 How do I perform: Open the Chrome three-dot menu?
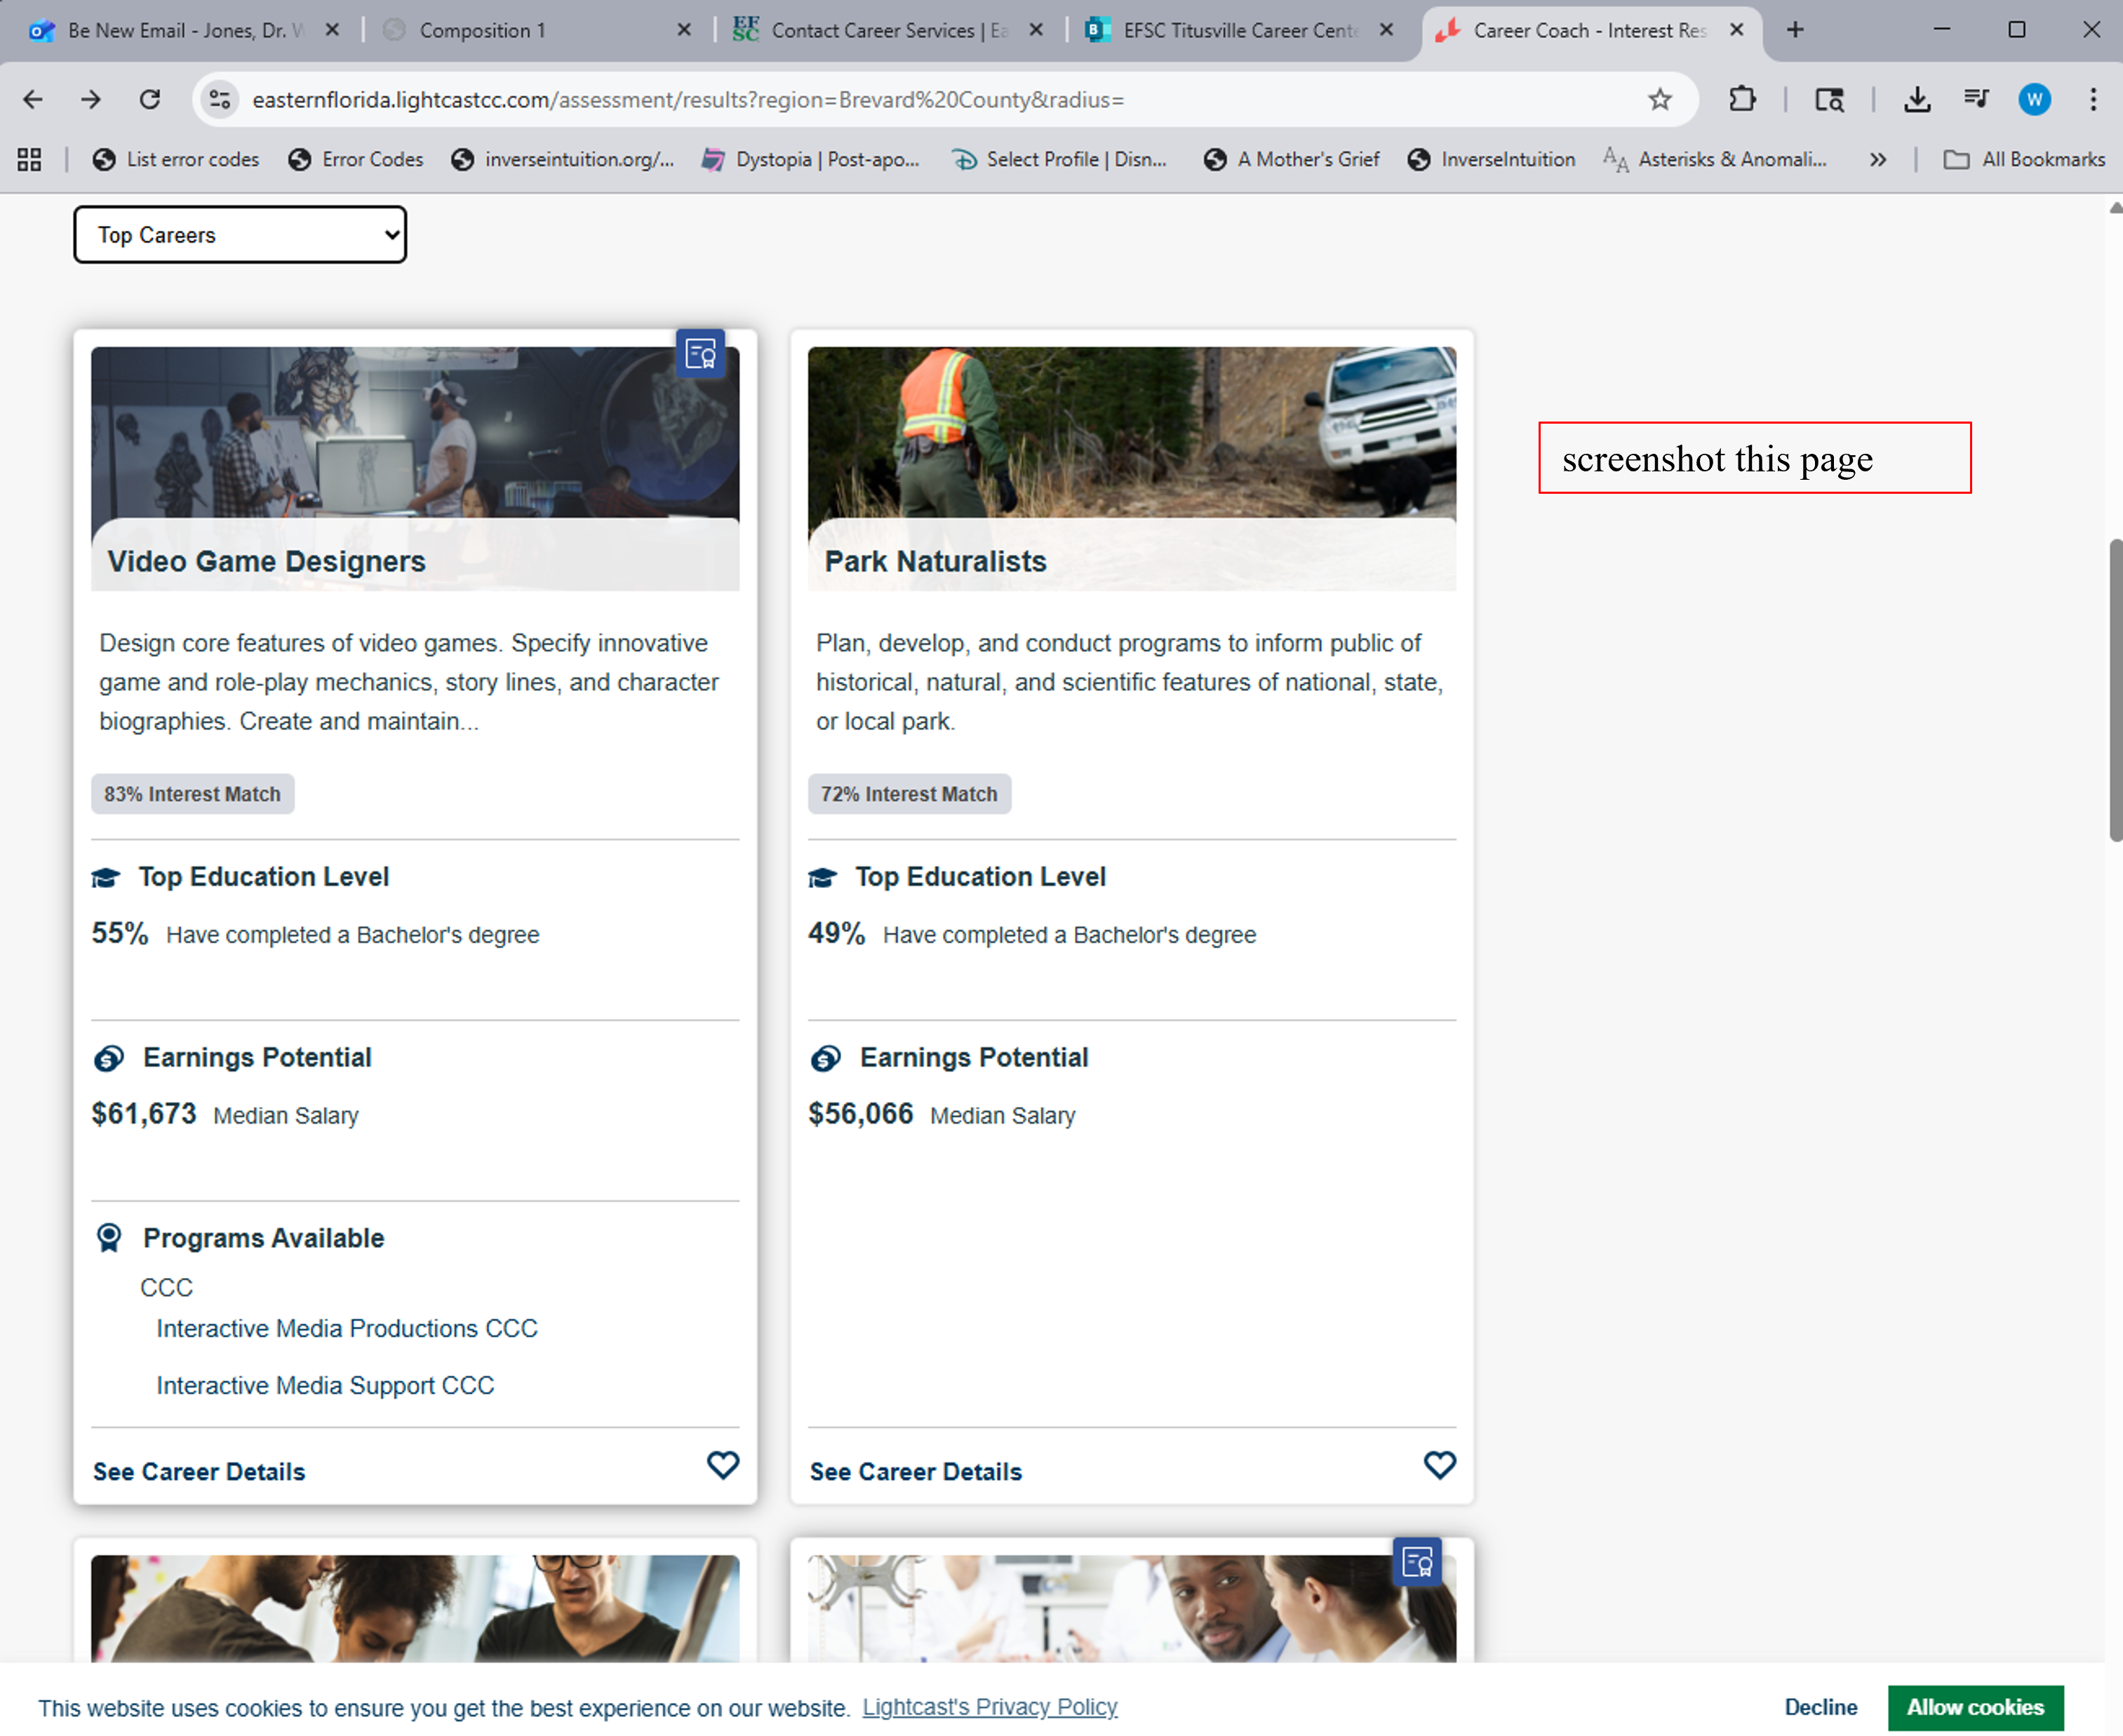[x=2092, y=100]
